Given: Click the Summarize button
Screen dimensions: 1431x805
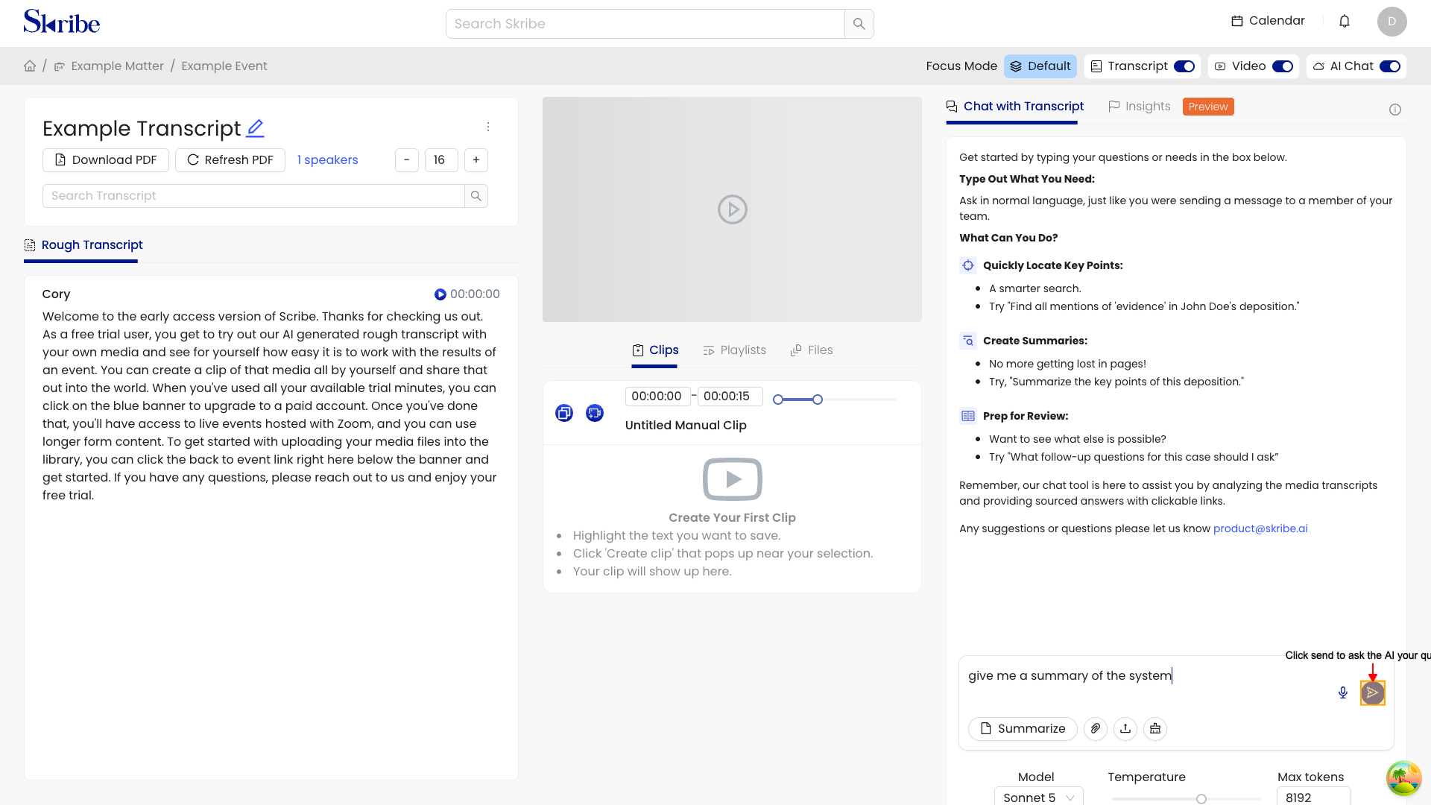Looking at the screenshot, I should pyautogui.click(x=1023, y=728).
